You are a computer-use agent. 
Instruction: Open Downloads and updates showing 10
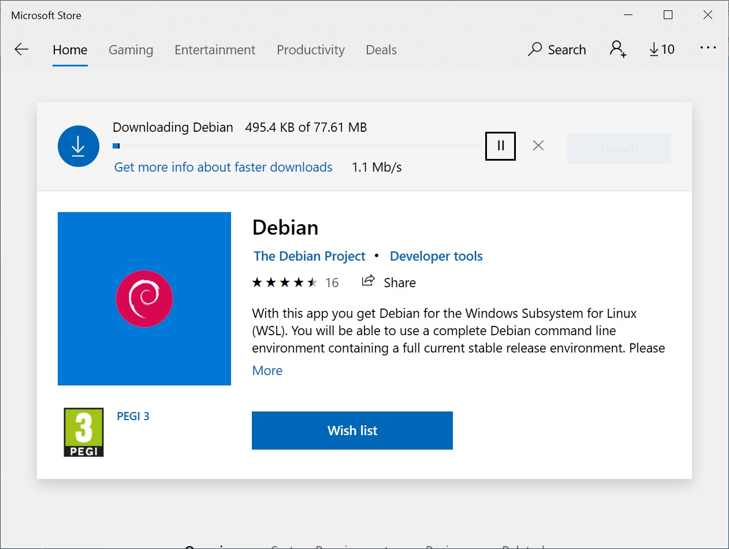662,50
